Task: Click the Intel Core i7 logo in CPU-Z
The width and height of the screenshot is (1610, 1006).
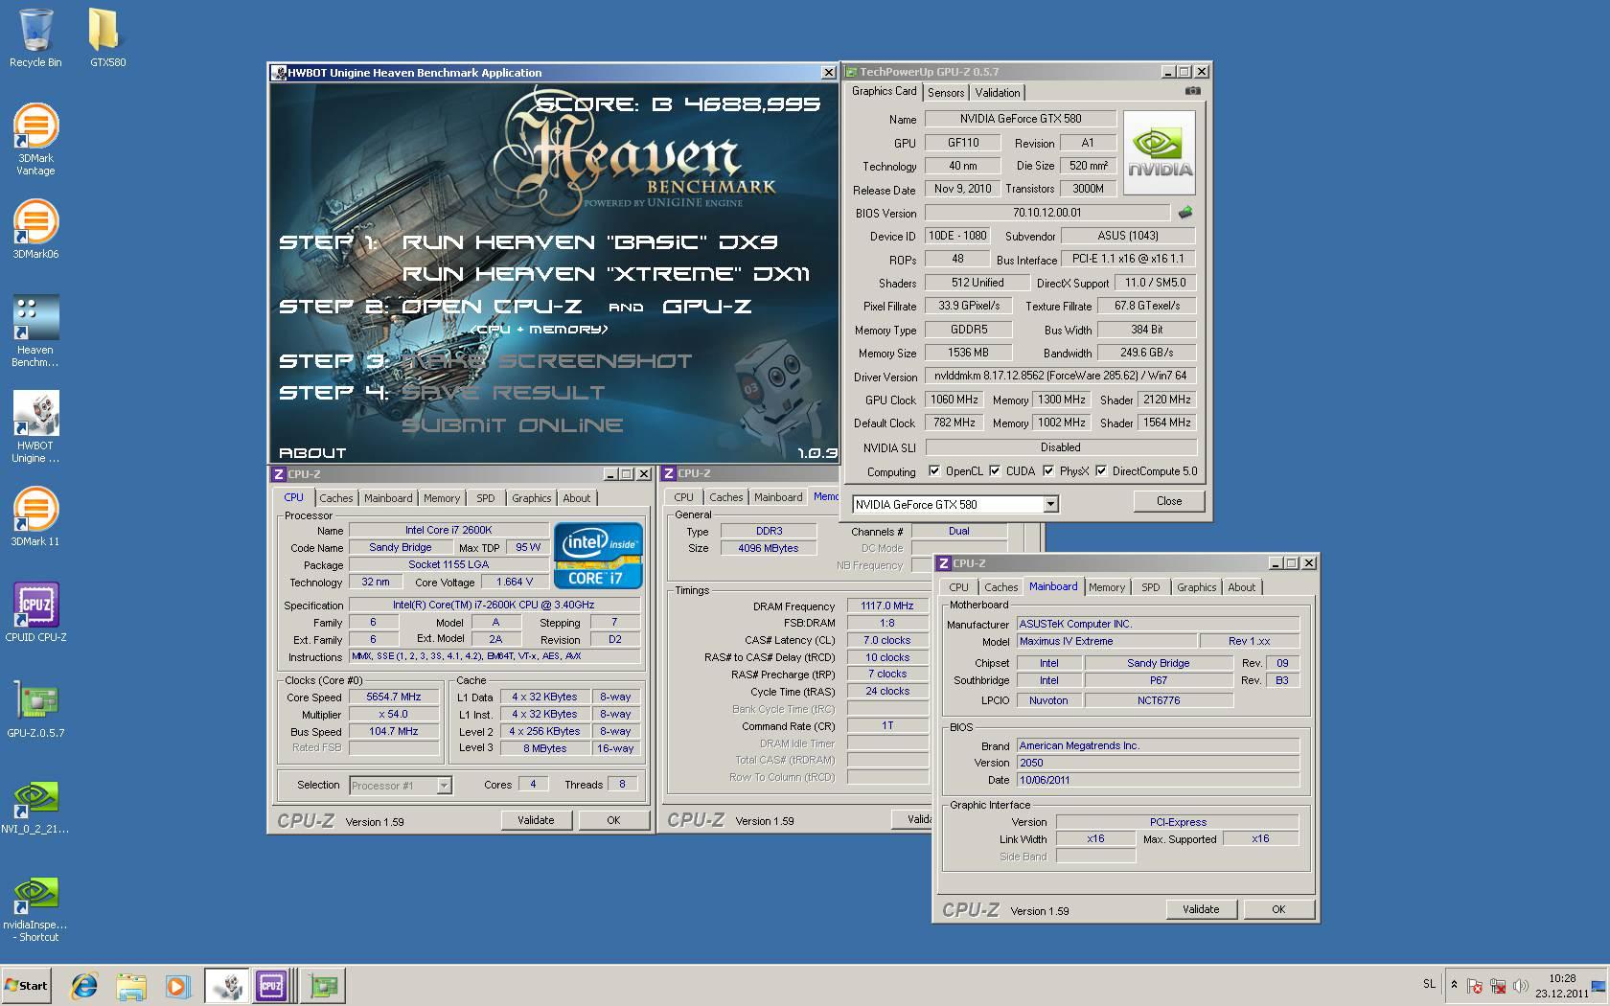Action: pyautogui.click(x=598, y=555)
